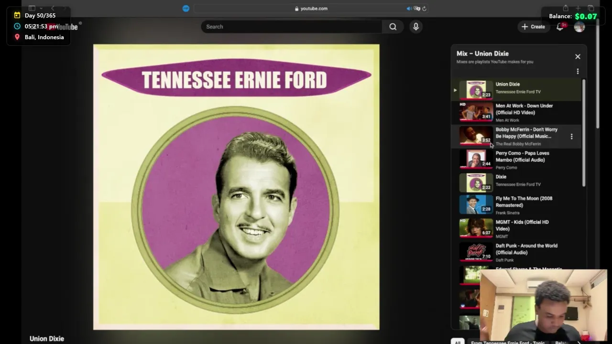612x344 pixels.
Task: Click 'The Real Bobby McFerrin' channel name
Action: point(518,144)
